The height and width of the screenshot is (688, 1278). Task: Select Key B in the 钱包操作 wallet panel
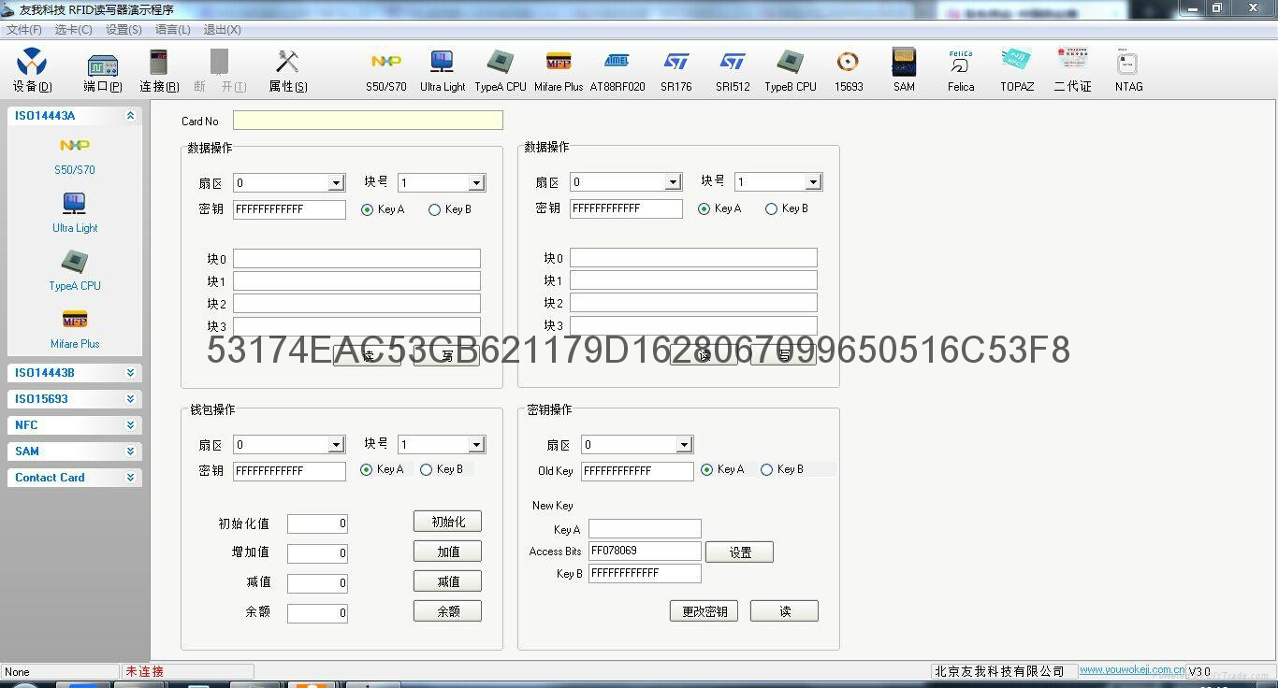click(x=427, y=470)
